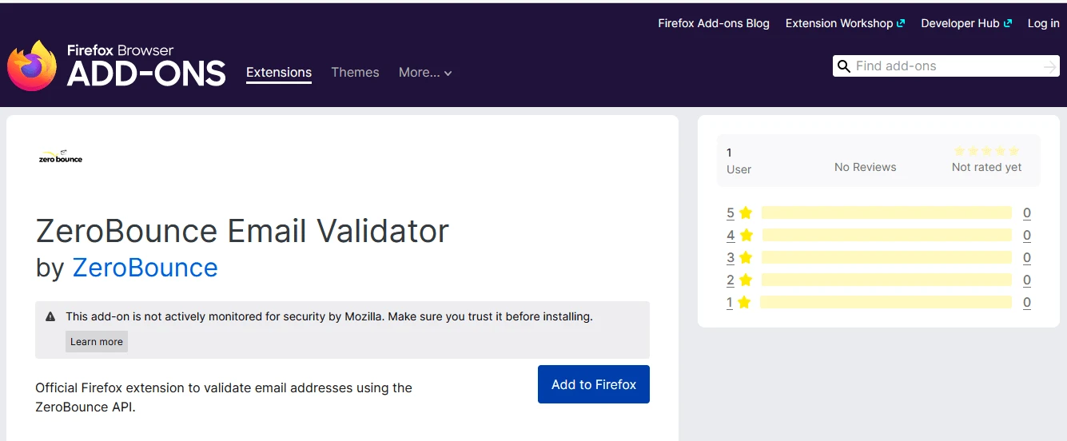Image resolution: width=1067 pixels, height=441 pixels.
Task: Click the 1-star rating row star
Action: [x=744, y=303]
